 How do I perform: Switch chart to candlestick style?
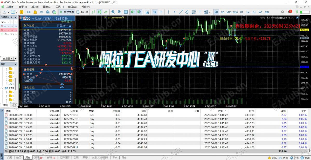coord(100,12)
